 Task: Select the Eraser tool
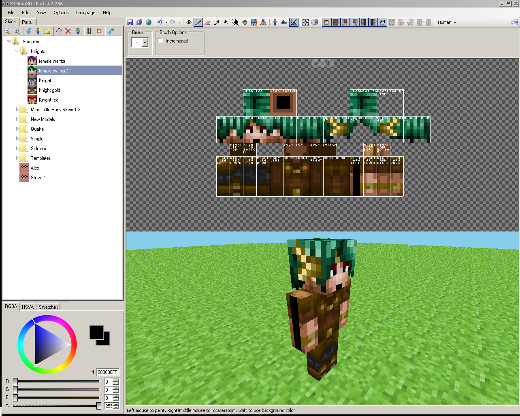(207, 23)
